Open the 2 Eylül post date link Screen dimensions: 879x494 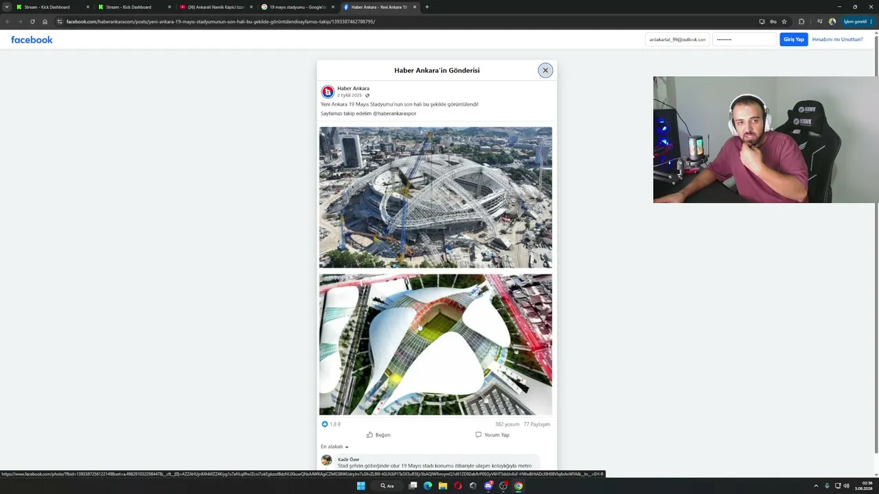[x=349, y=95]
